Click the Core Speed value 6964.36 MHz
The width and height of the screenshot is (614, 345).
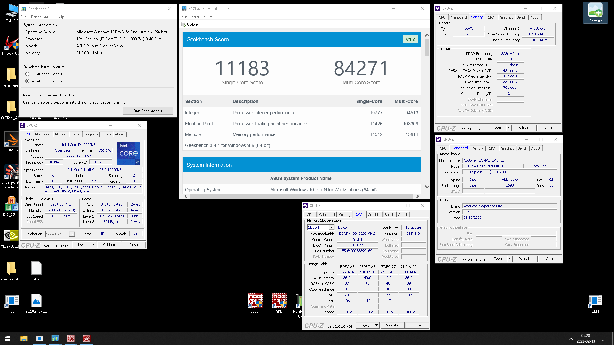pyautogui.click(x=61, y=204)
